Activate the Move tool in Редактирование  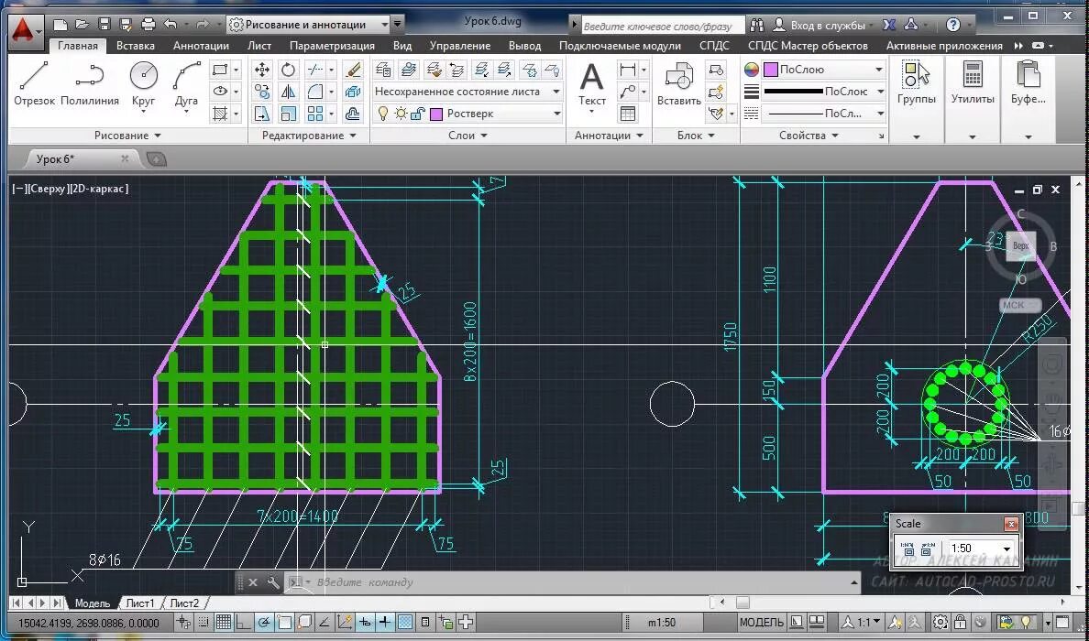coord(262,70)
